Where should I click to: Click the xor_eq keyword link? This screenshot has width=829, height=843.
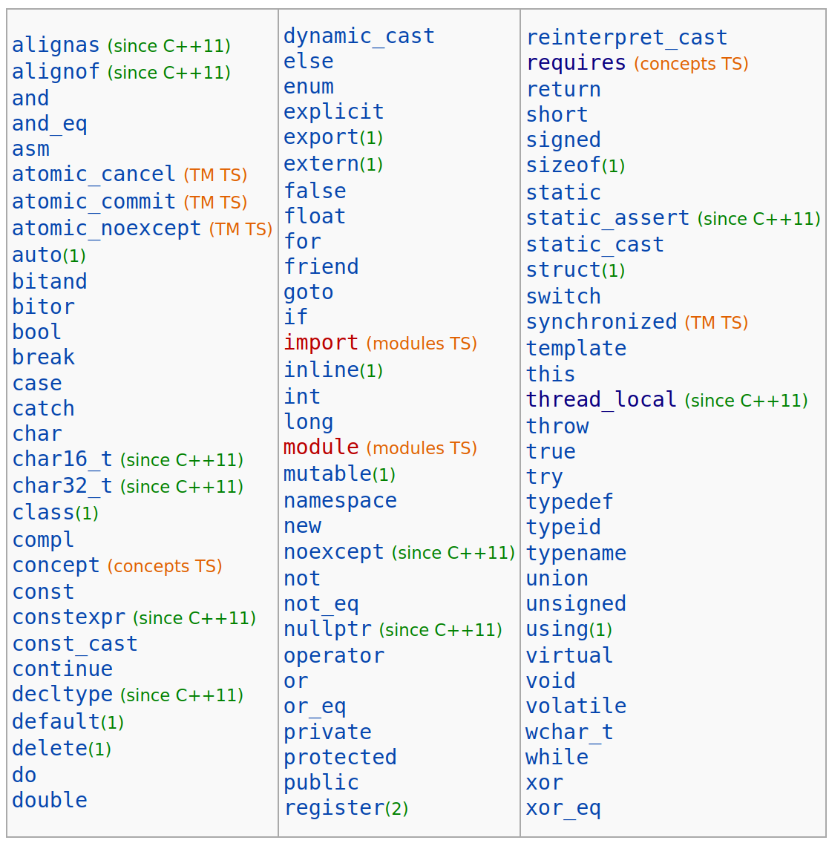click(x=563, y=808)
